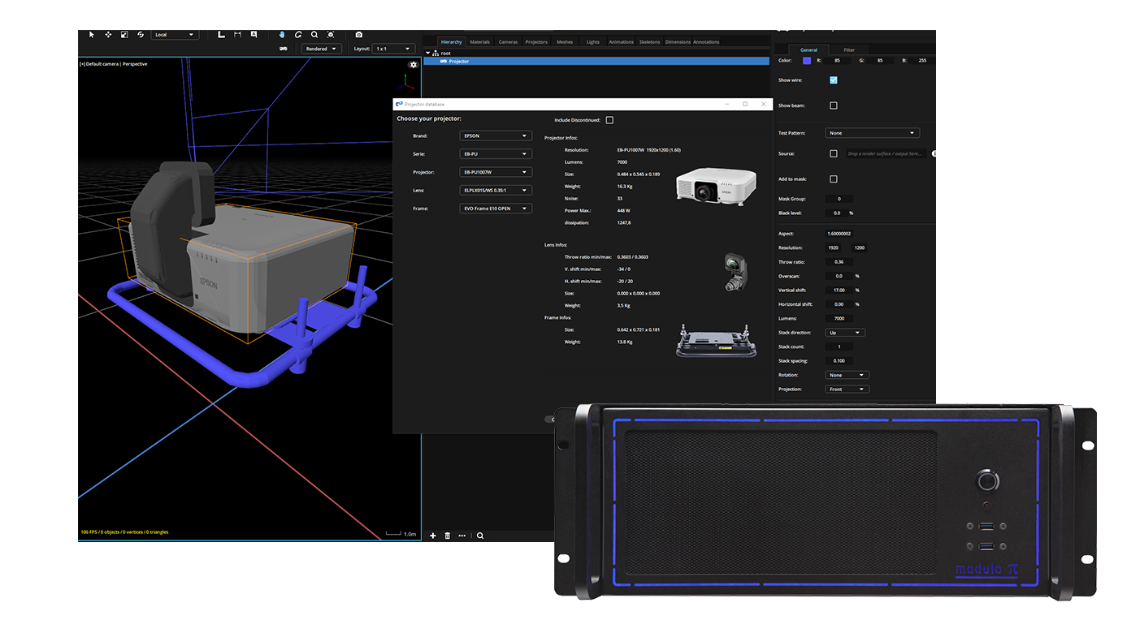The height and width of the screenshot is (624, 1140).
Task: Activate the rotate tool in toolbar
Action: 141,35
